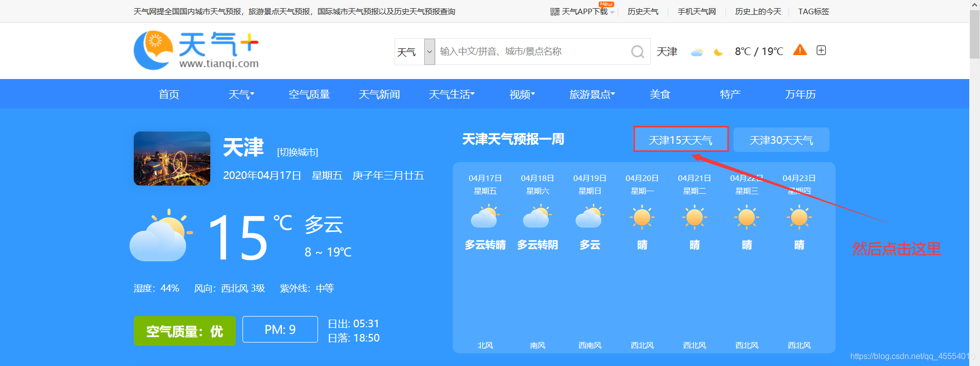
Task: Click the 天津15天天气 button
Action: 681,140
